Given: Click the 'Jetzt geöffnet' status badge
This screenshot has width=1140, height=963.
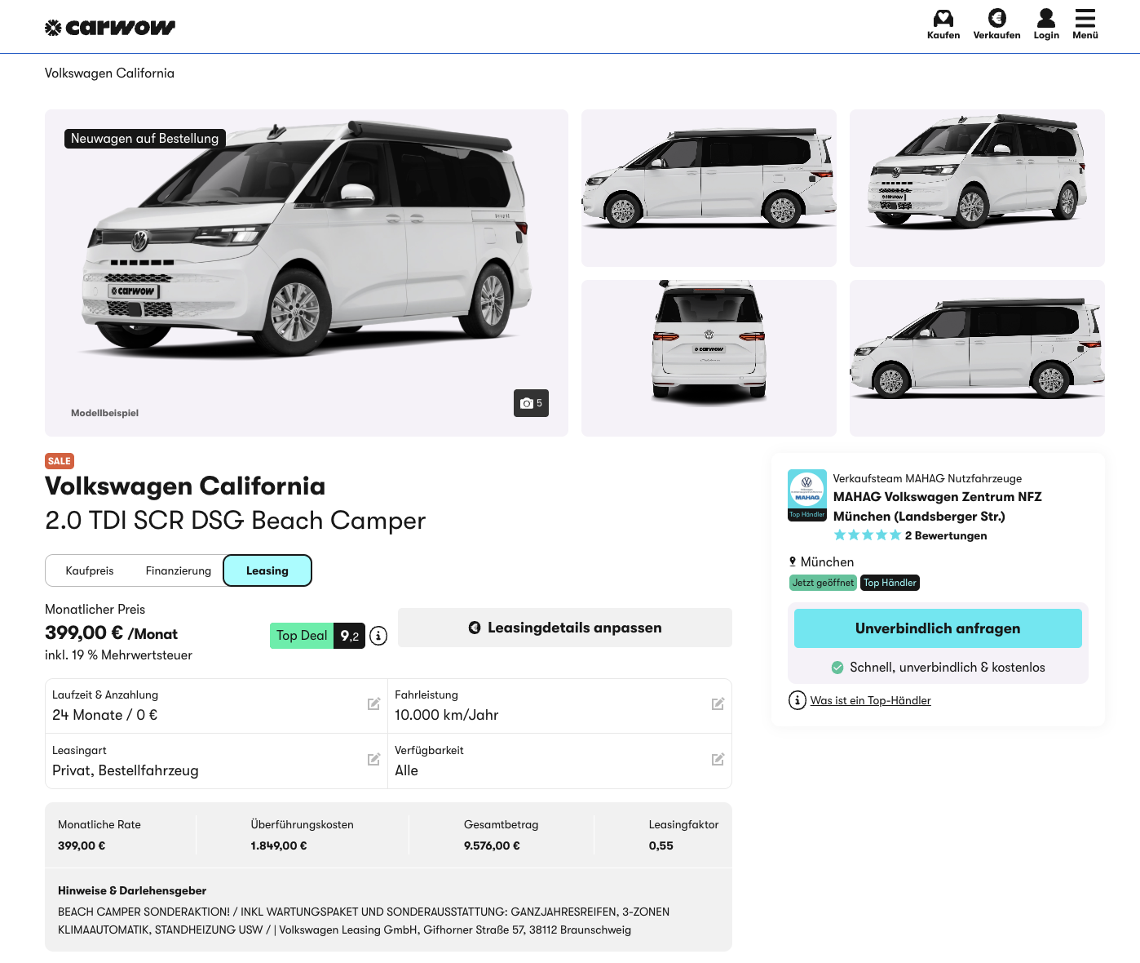Looking at the screenshot, I should coord(823,583).
